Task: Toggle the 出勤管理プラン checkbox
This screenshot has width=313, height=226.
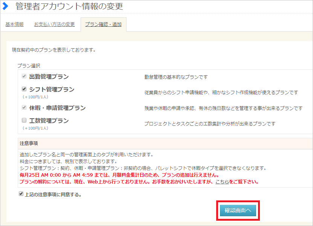Action: tap(24, 76)
